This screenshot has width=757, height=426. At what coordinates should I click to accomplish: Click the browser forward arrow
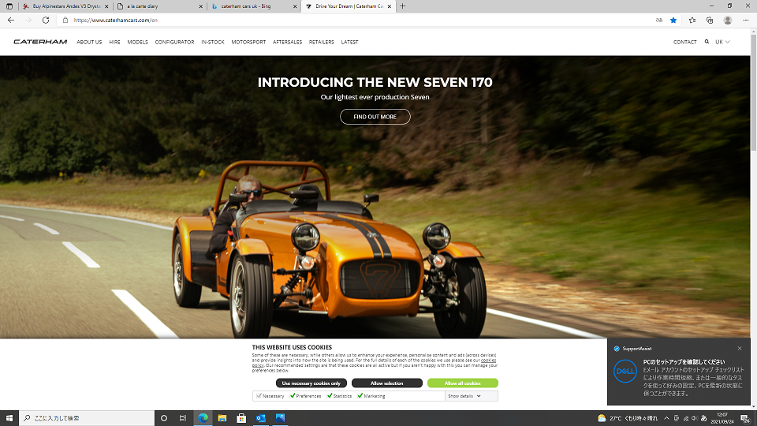coord(28,21)
